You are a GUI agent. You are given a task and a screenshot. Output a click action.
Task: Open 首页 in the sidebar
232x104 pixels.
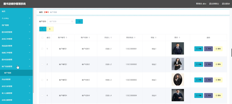coord(16,11)
